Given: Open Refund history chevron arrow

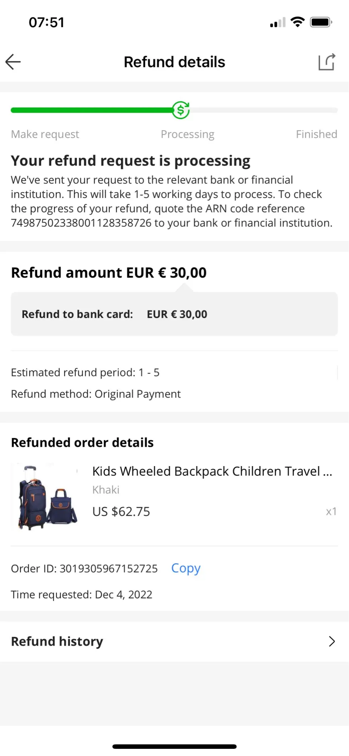Looking at the screenshot, I should (x=332, y=641).
